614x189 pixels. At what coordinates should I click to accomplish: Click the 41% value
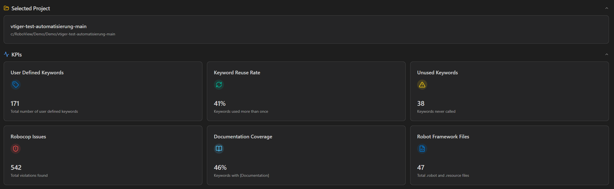(x=220, y=104)
